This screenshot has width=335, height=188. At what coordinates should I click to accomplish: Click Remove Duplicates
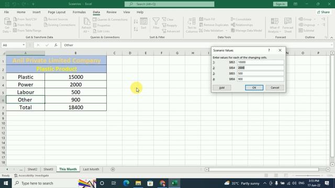coord(214,25)
